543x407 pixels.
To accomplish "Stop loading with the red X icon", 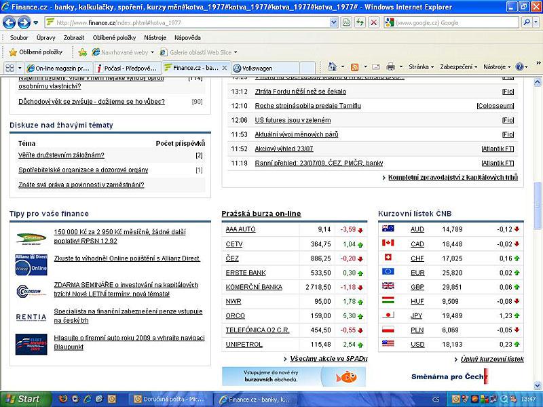I will 374,23.
